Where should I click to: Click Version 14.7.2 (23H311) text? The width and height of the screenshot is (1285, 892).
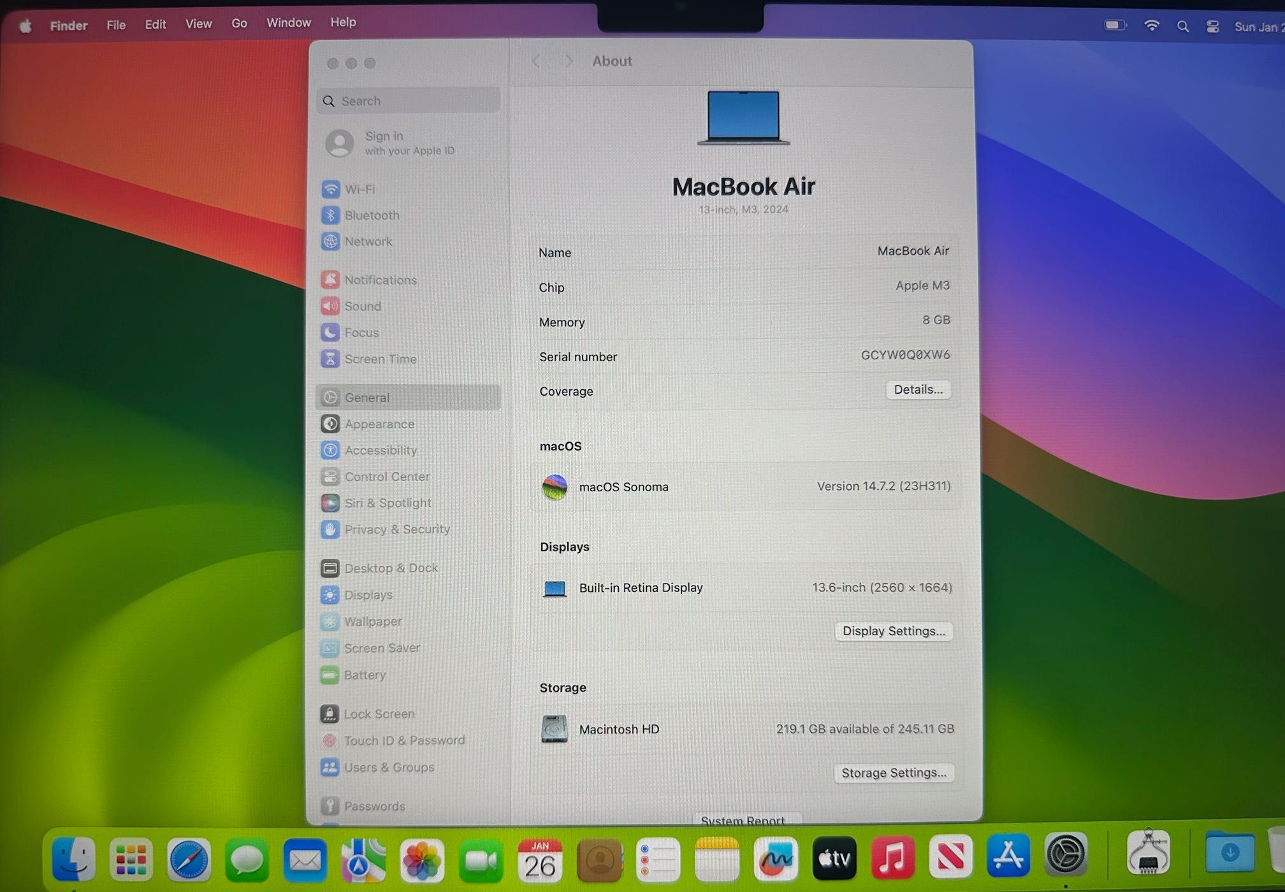pos(883,486)
